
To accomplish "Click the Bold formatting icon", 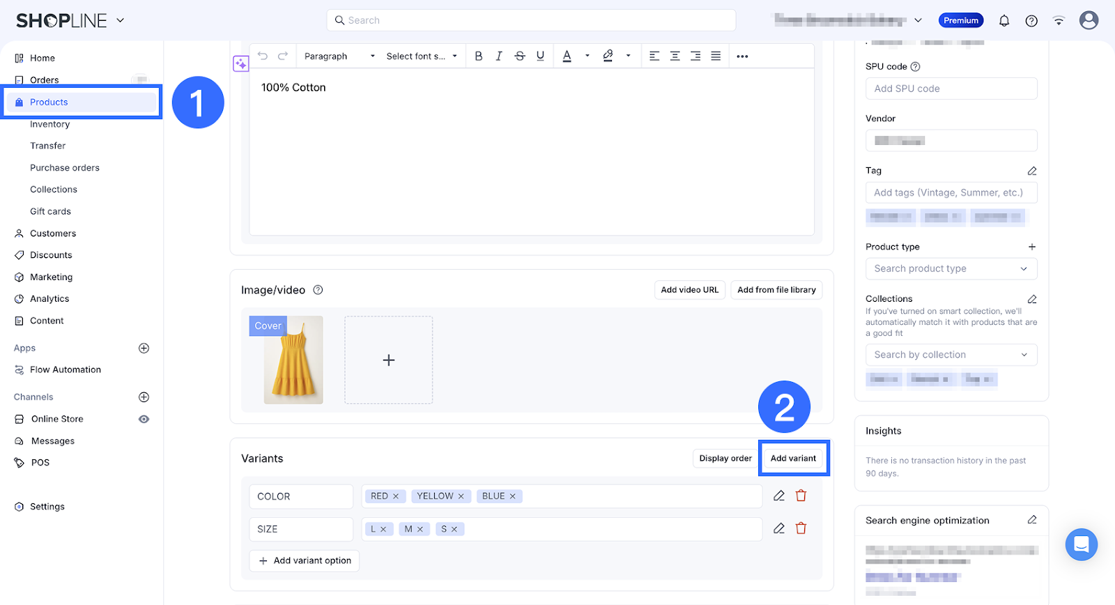I will click(x=478, y=56).
